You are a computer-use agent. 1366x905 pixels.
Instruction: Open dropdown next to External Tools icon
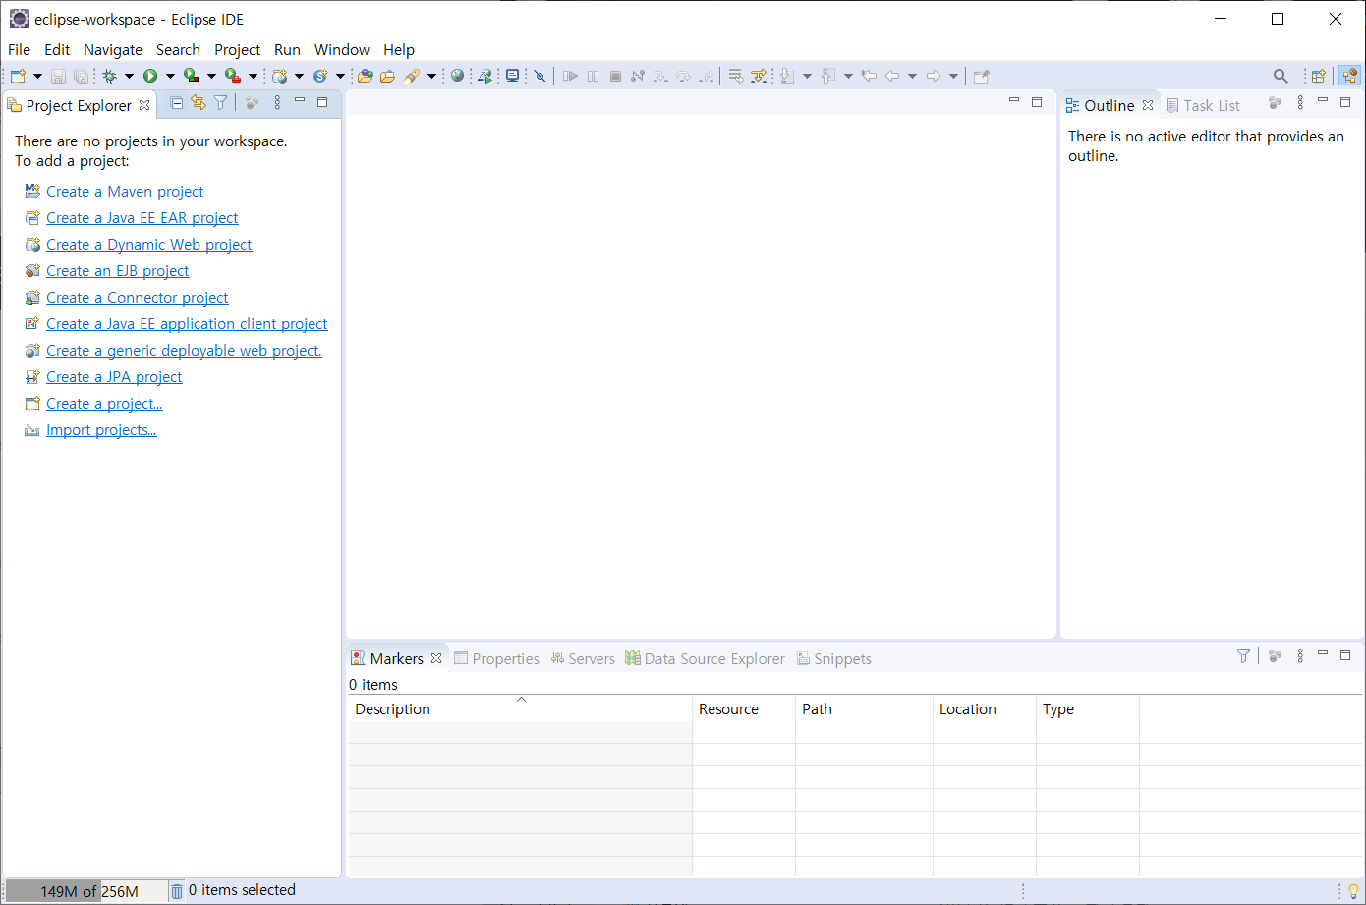click(x=253, y=76)
